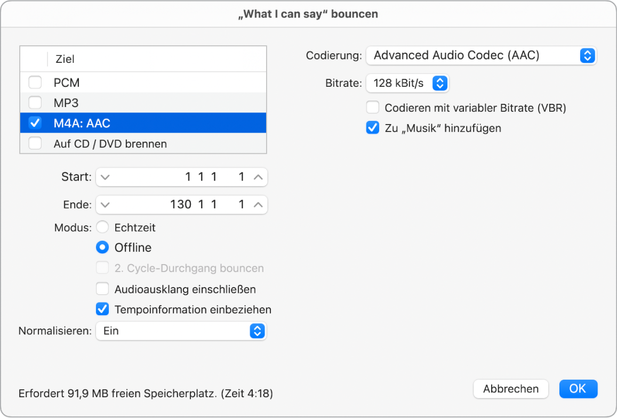Deselect the M4A: AAC destination
The height and width of the screenshot is (418, 617).
tap(35, 123)
